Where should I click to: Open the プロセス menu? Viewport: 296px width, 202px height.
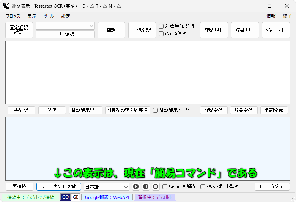point(13,16)
